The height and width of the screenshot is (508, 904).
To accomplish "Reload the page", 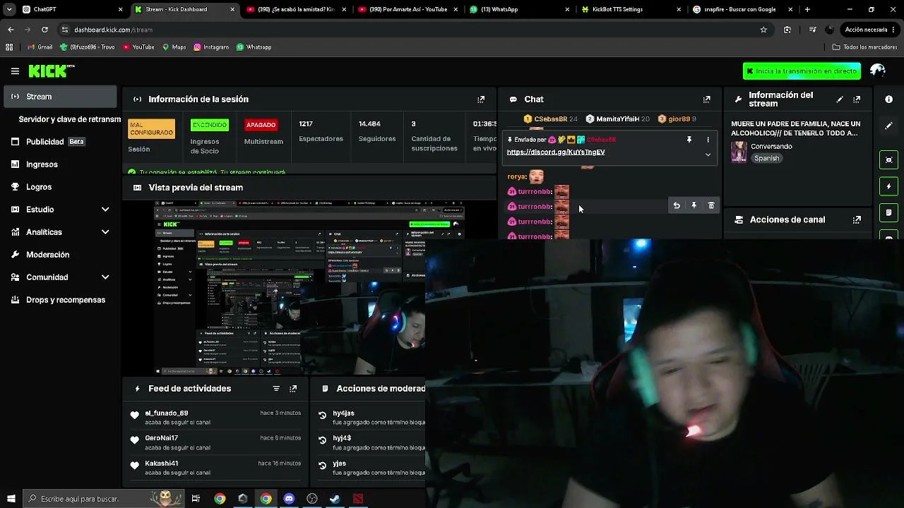I will coord(44,30).
